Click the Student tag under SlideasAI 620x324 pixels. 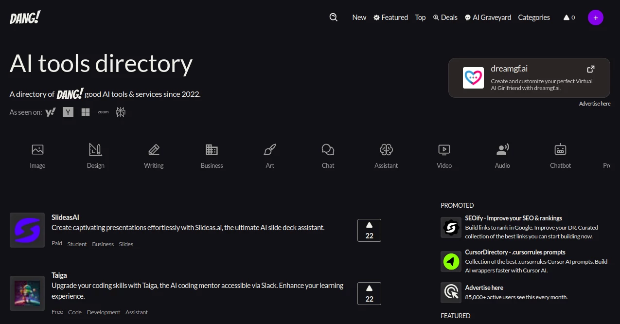[77, 244]
